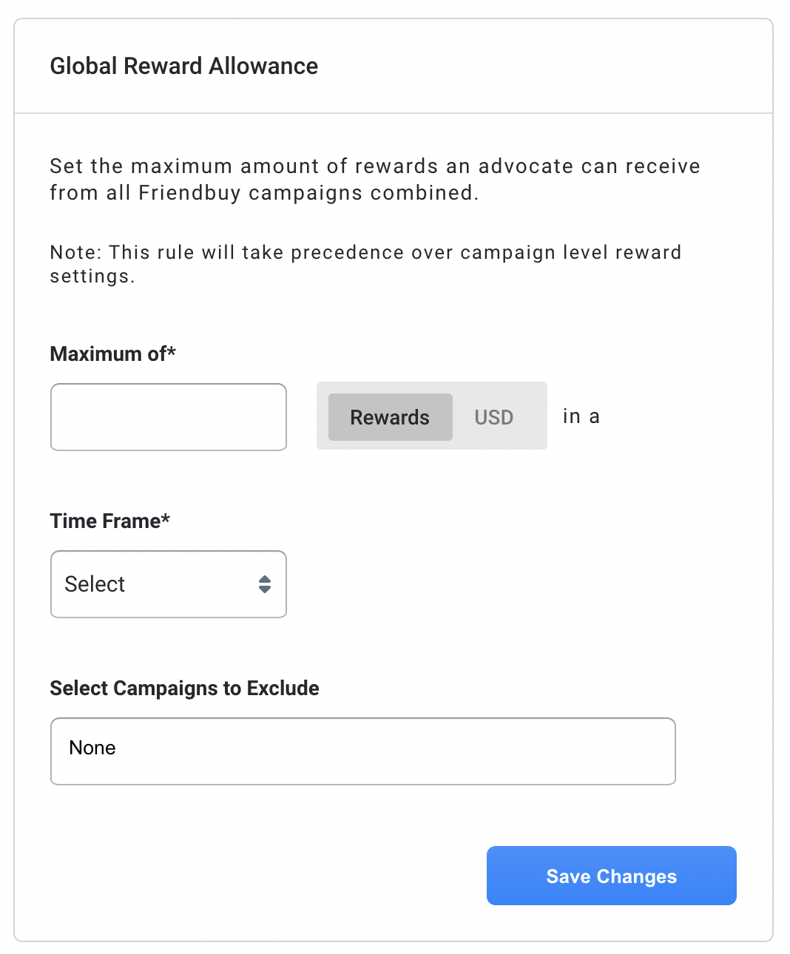Click the 'Select' placeholder in Time Frame
Screen dimensions: 790x954
click(x=95, y=584)
